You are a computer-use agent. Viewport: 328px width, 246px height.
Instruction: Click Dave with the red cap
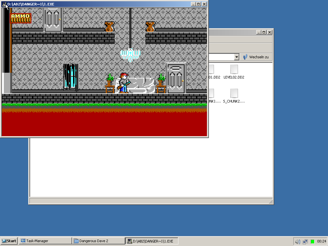tap(124, 83)
